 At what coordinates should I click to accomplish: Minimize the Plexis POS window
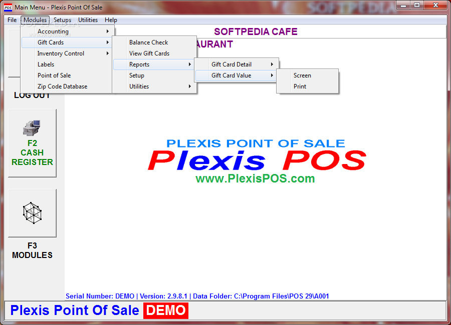(x=403, y=5)
